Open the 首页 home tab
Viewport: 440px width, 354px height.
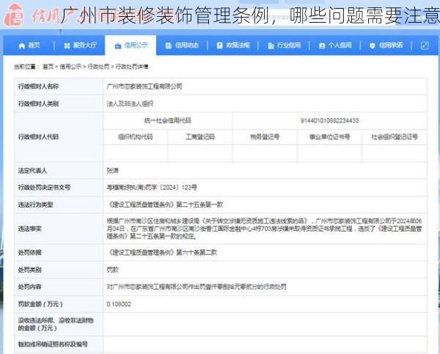[x=29, y=45]
